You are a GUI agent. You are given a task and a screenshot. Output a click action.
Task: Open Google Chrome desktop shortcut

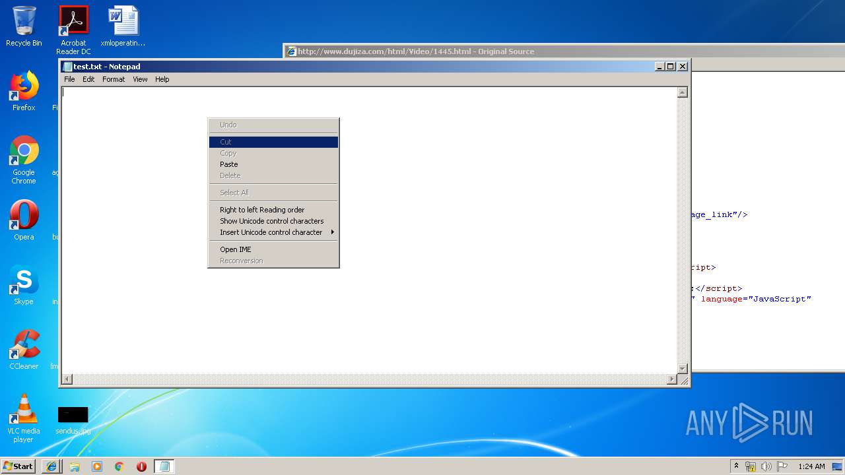click(x=24, y=160)
